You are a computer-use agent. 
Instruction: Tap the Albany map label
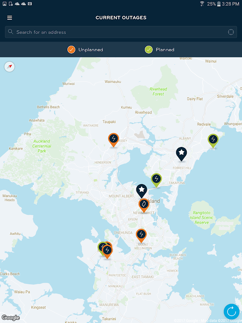click(185, 138)
